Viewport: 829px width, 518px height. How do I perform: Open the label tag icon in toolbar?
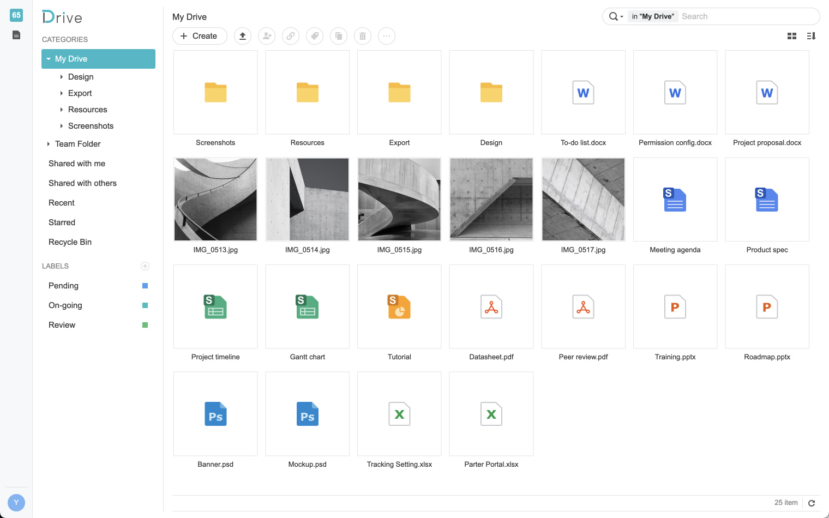coord(315,36)
